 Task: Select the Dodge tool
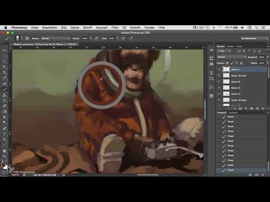click(4, 122)
